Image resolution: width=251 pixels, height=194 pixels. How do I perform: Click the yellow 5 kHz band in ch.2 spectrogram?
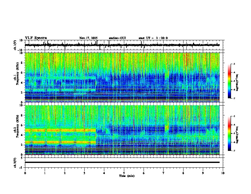click(60, 130)
